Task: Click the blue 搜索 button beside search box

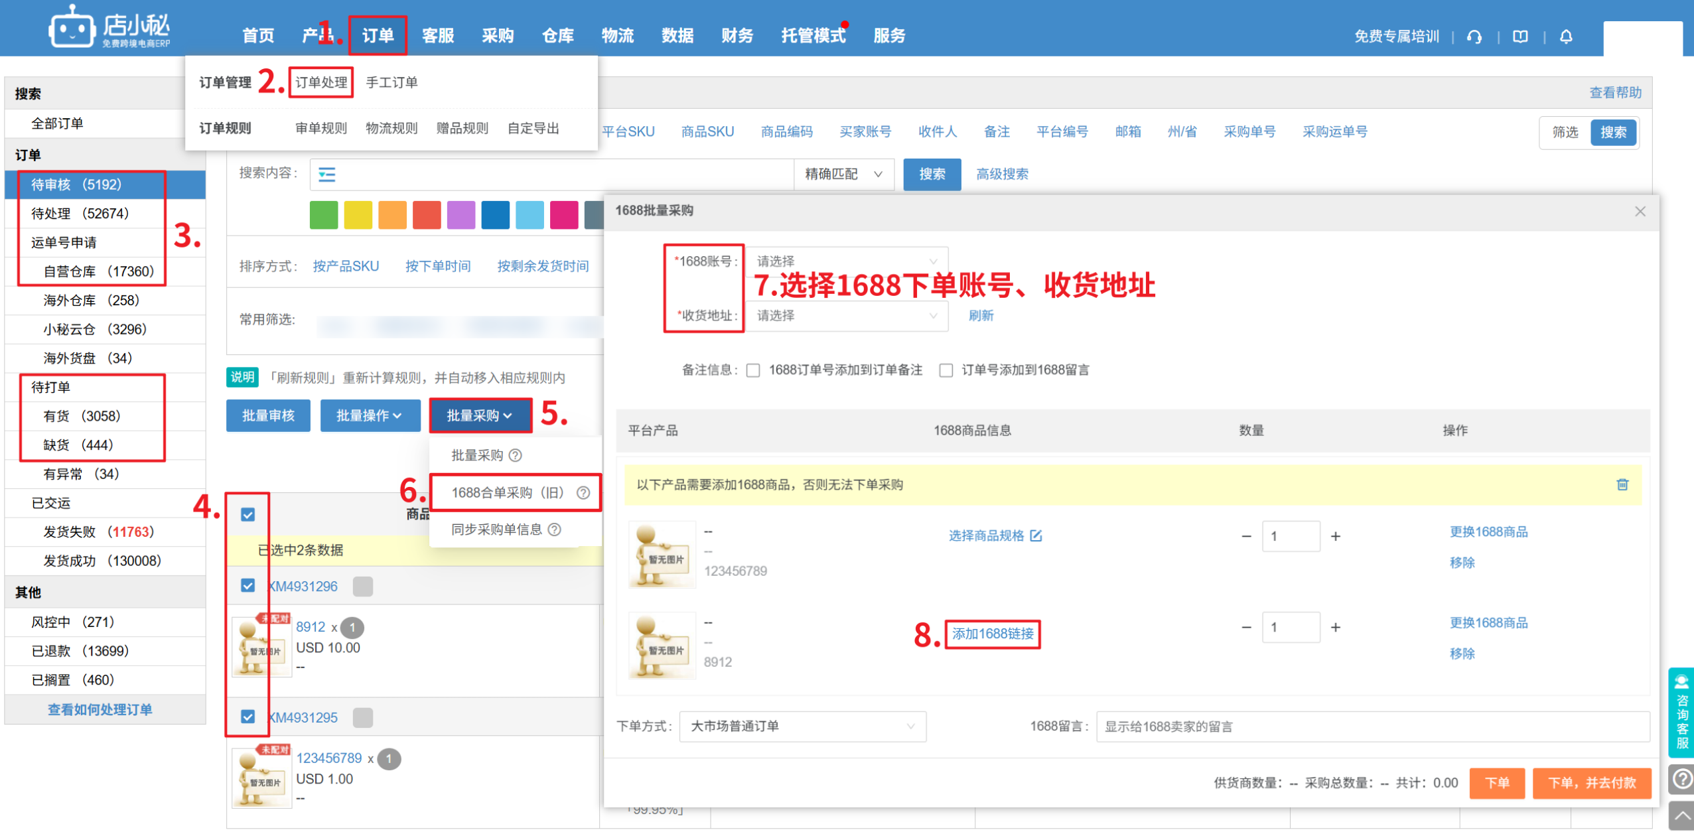Action: (x=932, y=174)
